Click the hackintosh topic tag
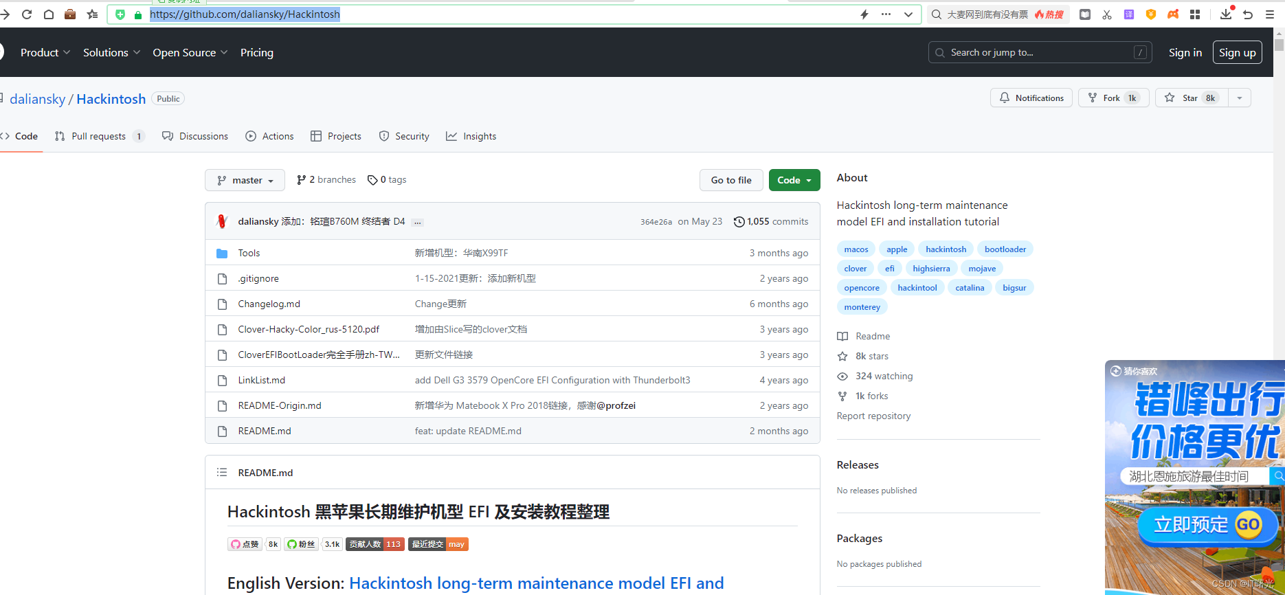This screenshot has width=1285, height=595. (x=946, y=249)
